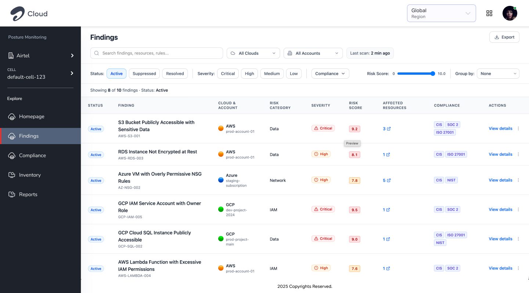Click finding ID AWS-LAMBDA-004

coord(134,276)
